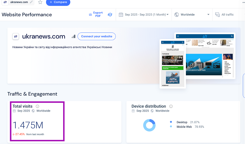Open the Sep 2025 date range dropdown

tap(146, 15)
